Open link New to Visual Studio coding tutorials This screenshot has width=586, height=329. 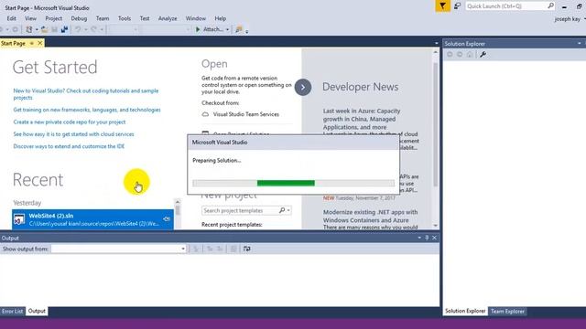tap(86, 94)
